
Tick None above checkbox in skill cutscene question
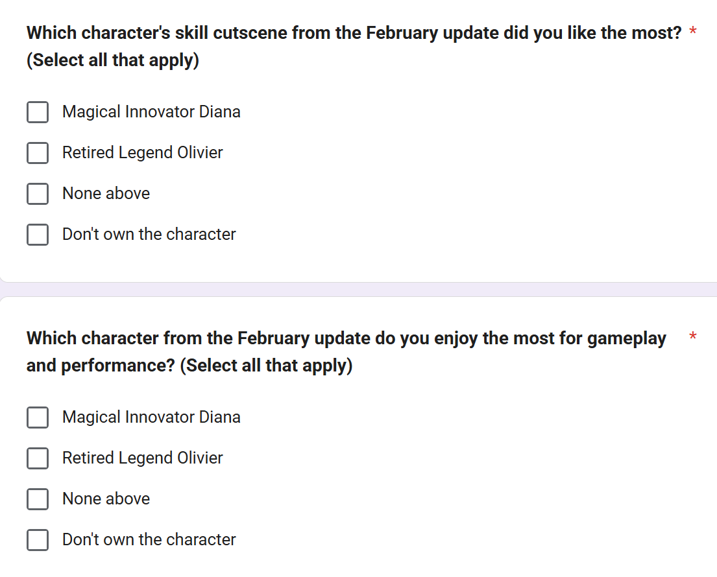tap(38, 194)
